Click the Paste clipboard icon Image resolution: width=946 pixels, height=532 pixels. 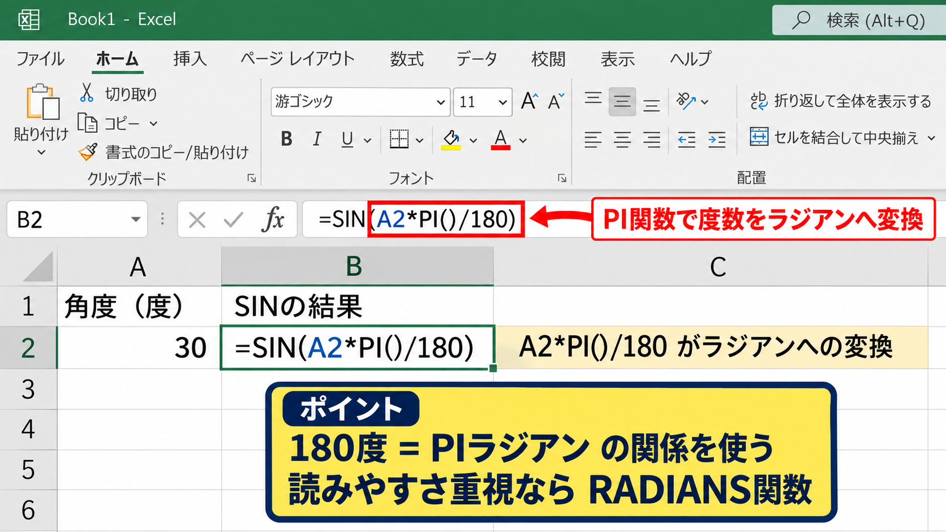42,102
